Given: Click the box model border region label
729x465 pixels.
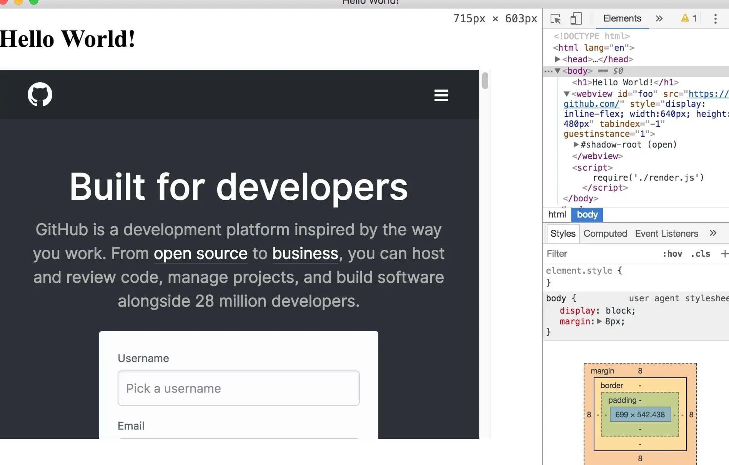Looking at the screenshot, I should [x=612, y=385].
